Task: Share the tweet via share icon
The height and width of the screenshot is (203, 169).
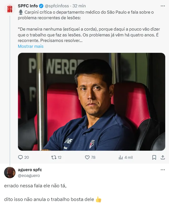Action: pos(163,157)
